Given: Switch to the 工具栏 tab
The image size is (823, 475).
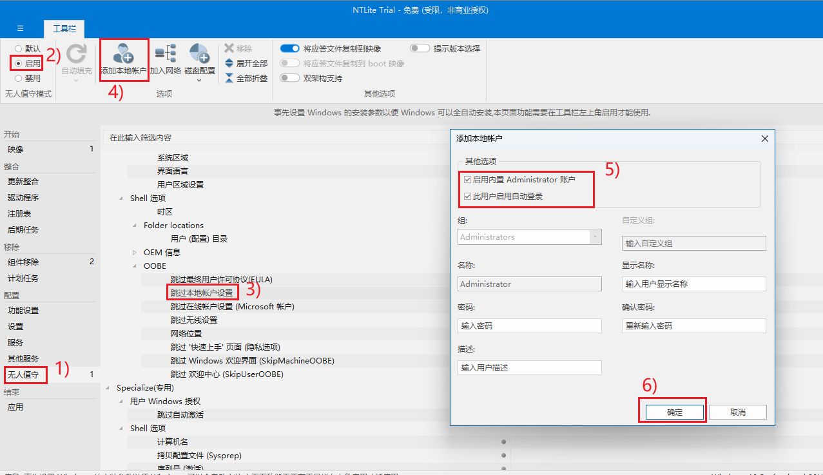Looking at the screenshot, I should click(64, 29).
